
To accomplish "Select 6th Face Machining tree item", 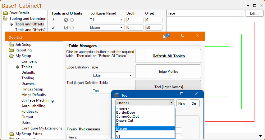I will pos(38,100).
